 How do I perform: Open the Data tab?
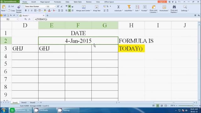67,2
